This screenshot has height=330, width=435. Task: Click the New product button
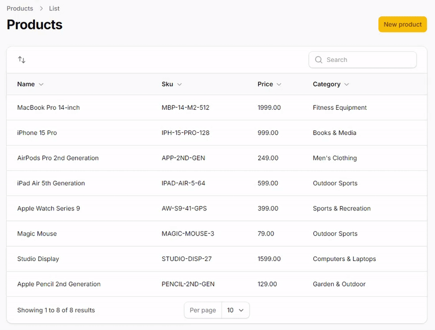pos(402,24)
